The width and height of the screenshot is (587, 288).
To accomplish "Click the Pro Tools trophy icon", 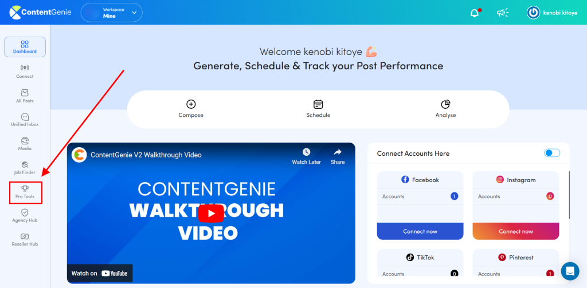I will pyautogui.click(x=25, y=188).
